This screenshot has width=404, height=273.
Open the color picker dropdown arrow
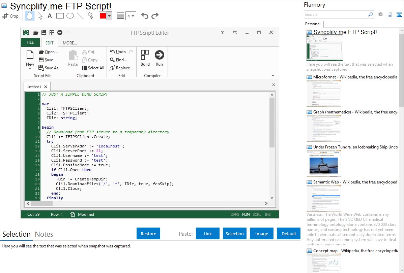point(110,16)
